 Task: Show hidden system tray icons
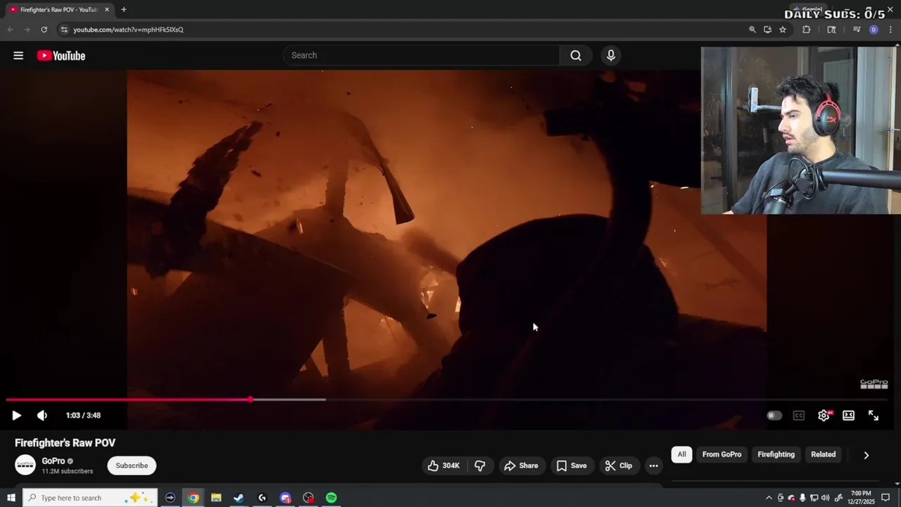click(x=769, y=498)
